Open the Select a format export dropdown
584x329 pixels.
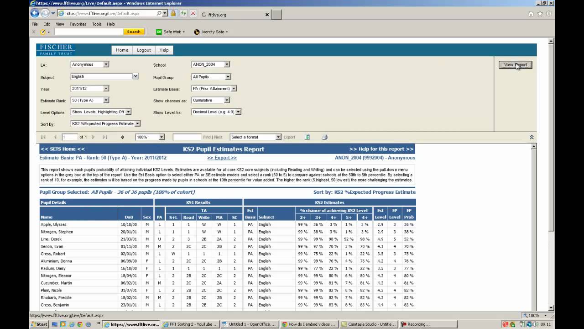[255, 137]
